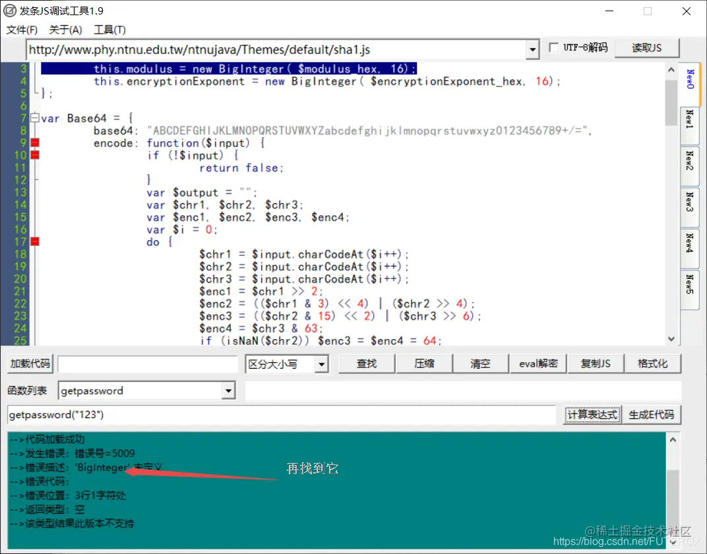This screenshot has height=554, width=707.
Task: Click the 'return false;' code line
Action: pyautogui.click(x=241, y=168)
